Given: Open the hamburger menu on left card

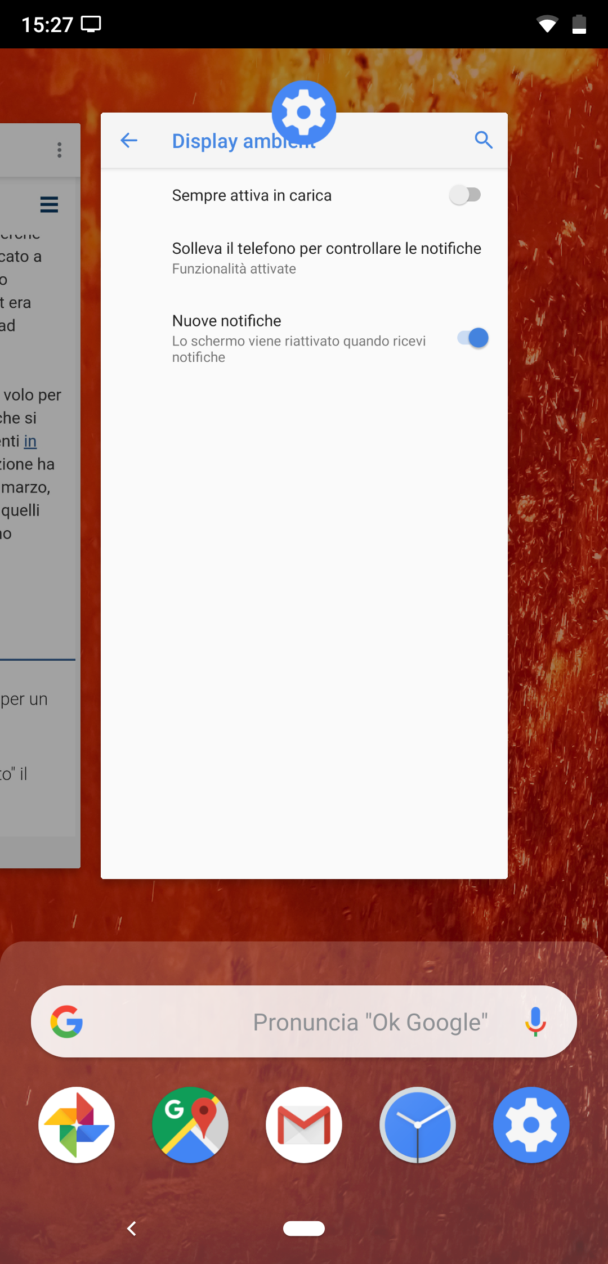Looking at the screenshot, I should coord(50,204).
